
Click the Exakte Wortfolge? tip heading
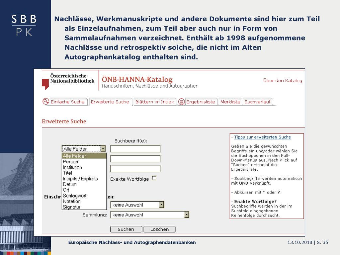point(255,202)
